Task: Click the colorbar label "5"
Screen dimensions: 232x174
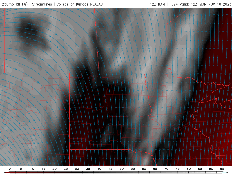Action: tap(21, 169)
